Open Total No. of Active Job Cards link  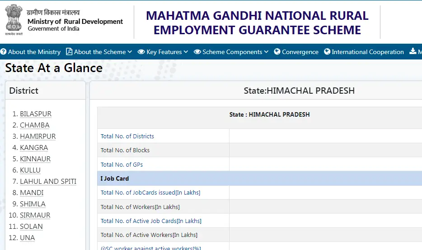pyautogui.click(x=151, y=221)
